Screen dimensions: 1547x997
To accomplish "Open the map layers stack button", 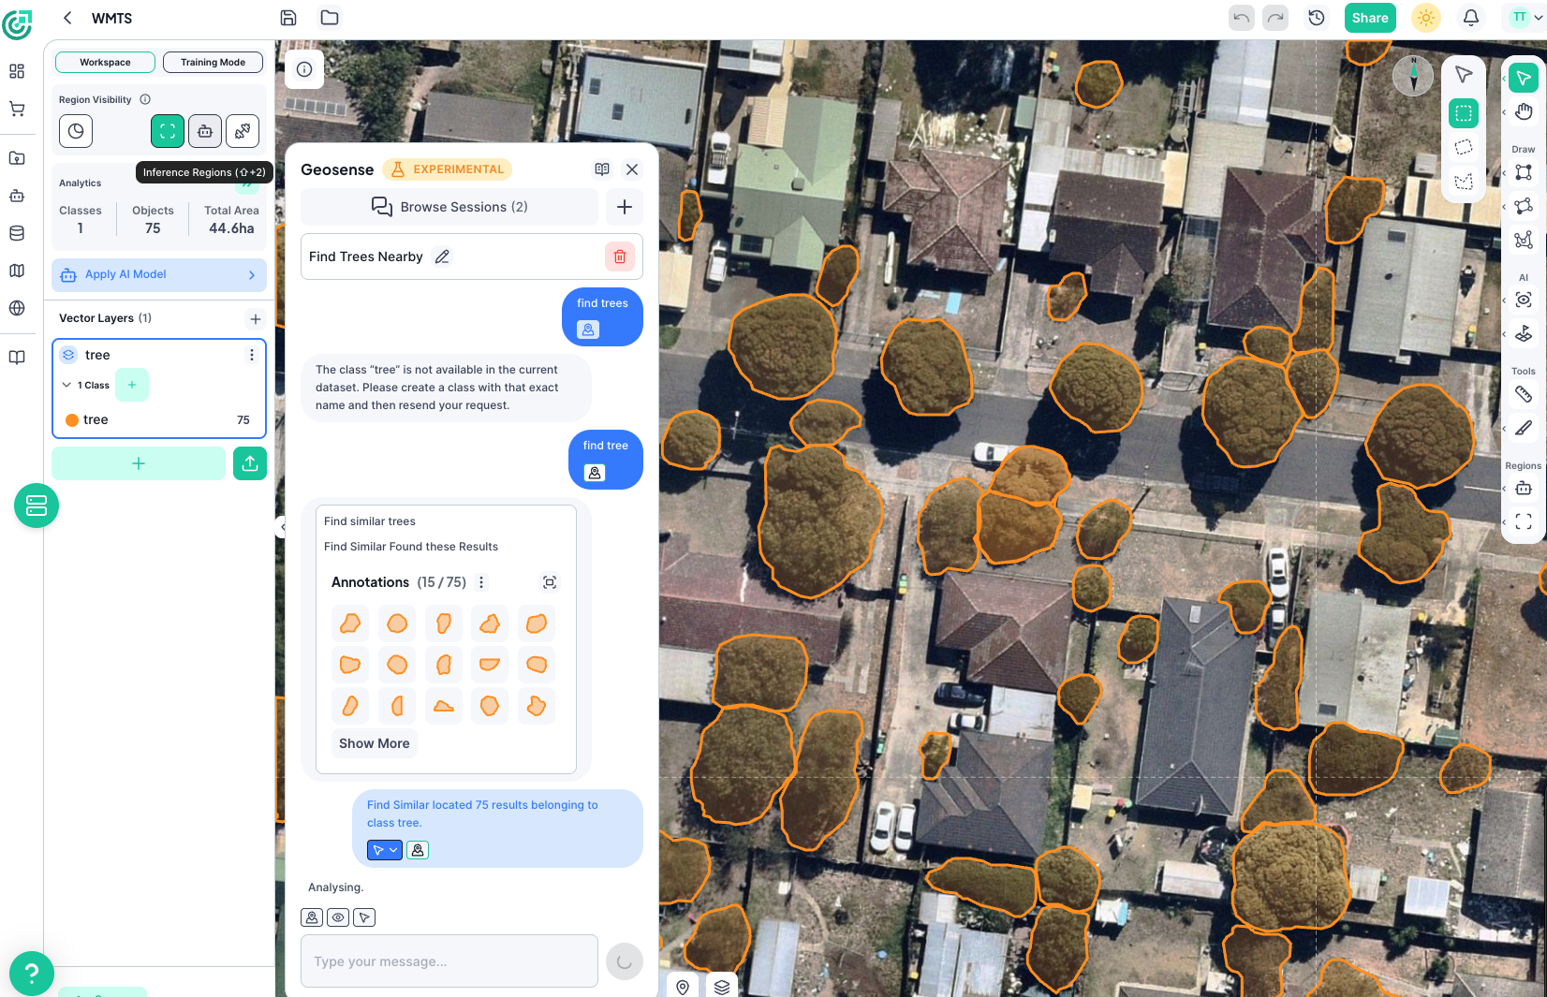I will (x=722, y=987).
